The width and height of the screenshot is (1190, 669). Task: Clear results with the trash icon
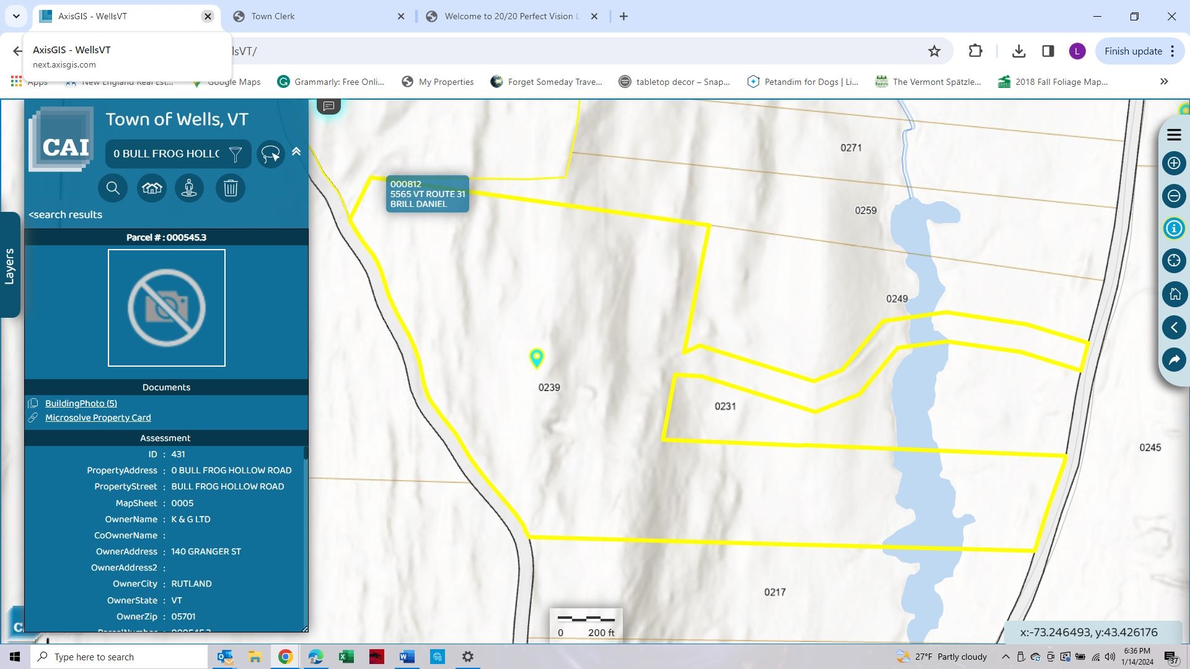coord(231,188)
